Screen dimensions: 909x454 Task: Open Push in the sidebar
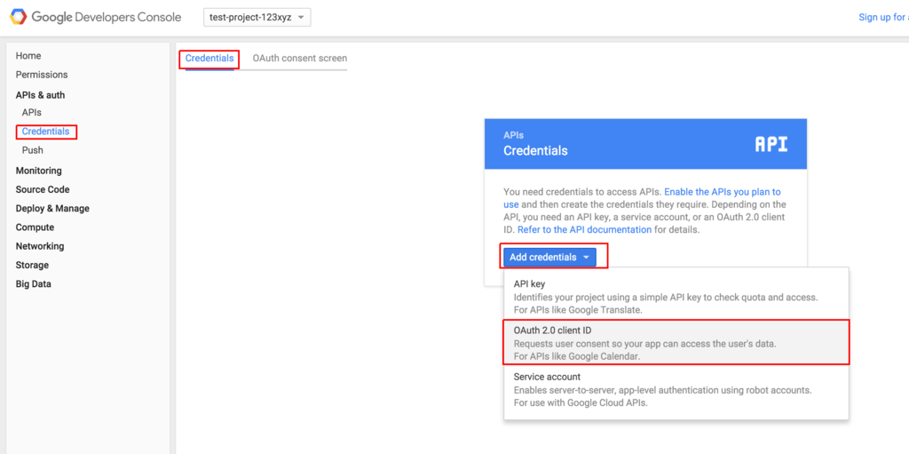point(33,150)
